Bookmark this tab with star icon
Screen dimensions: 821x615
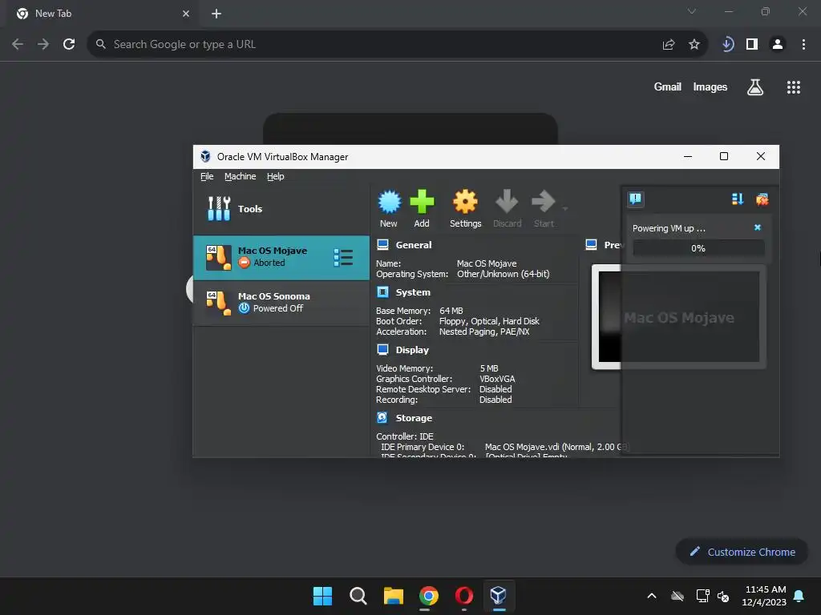coord(694,45)
